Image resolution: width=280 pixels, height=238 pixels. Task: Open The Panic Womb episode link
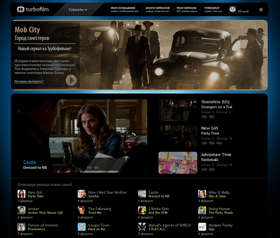click(x=221, y=213)
